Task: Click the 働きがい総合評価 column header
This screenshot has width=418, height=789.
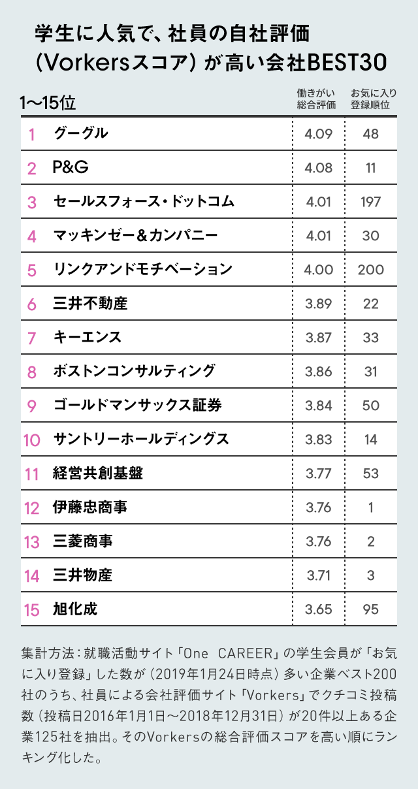Action: coord(316,99)
